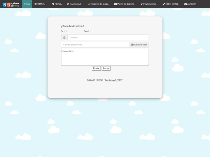Click the briefcase icon beside Webs de Interés
The width and height of the screenshot is (210, 157).
(x=115, y=4)
